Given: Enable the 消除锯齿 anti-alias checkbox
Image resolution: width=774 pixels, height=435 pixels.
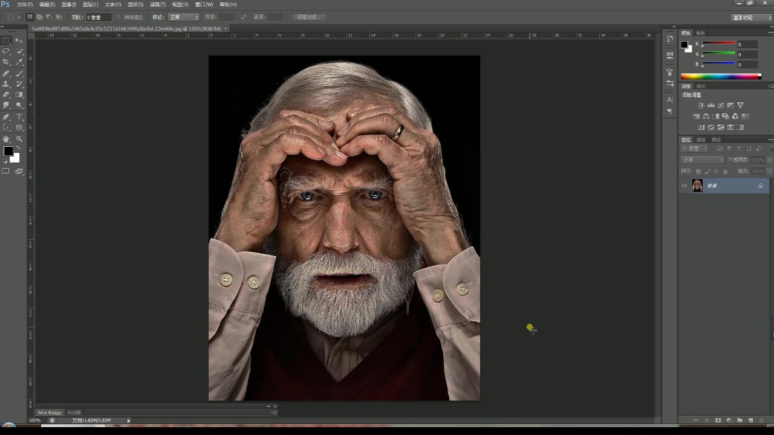Looking at the screenshot, I should tap(119, 18).
